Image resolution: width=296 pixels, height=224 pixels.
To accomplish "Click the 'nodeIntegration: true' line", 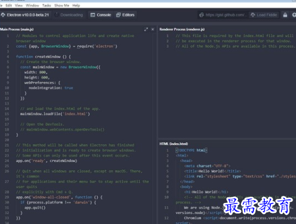I will (51, 88).
